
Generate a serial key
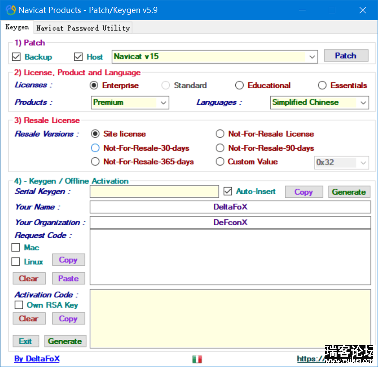(x=349, y=192)
